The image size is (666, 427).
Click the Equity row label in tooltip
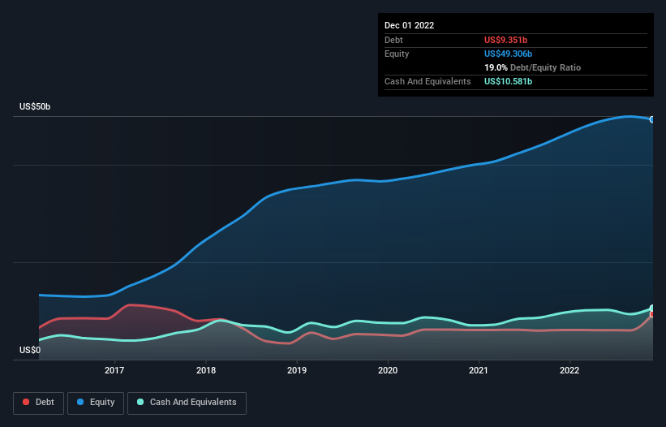pyautogui.click(x=397, y=54)
